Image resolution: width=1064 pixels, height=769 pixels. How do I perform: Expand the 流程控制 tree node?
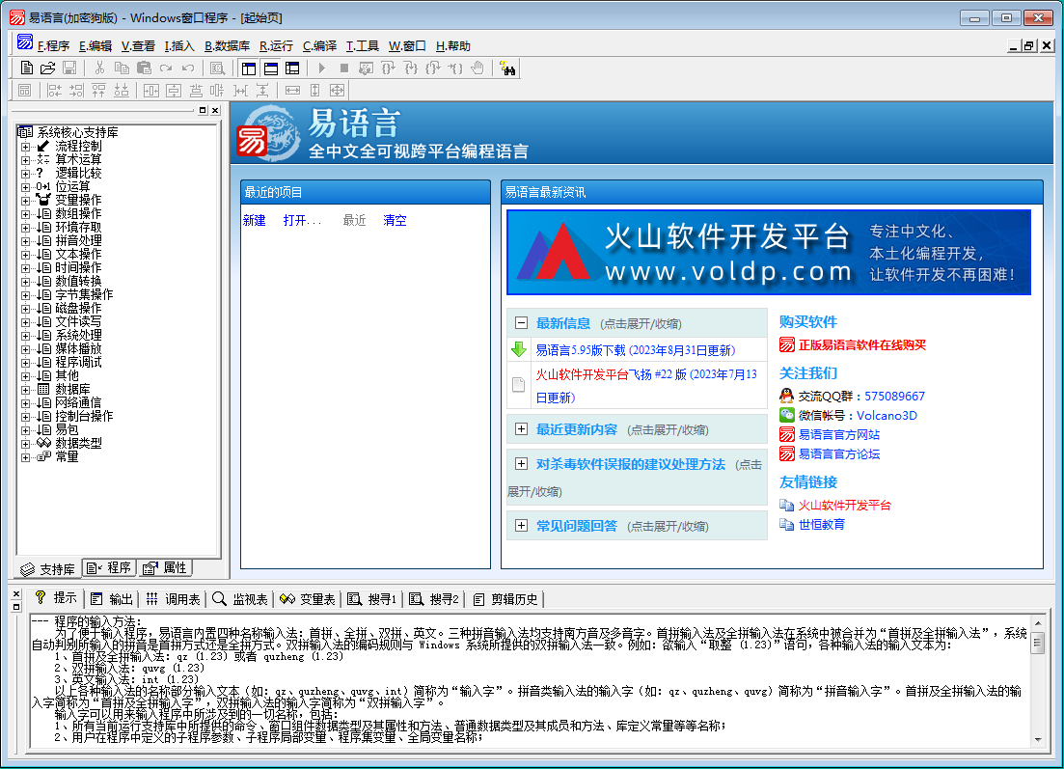pos(26,146)
